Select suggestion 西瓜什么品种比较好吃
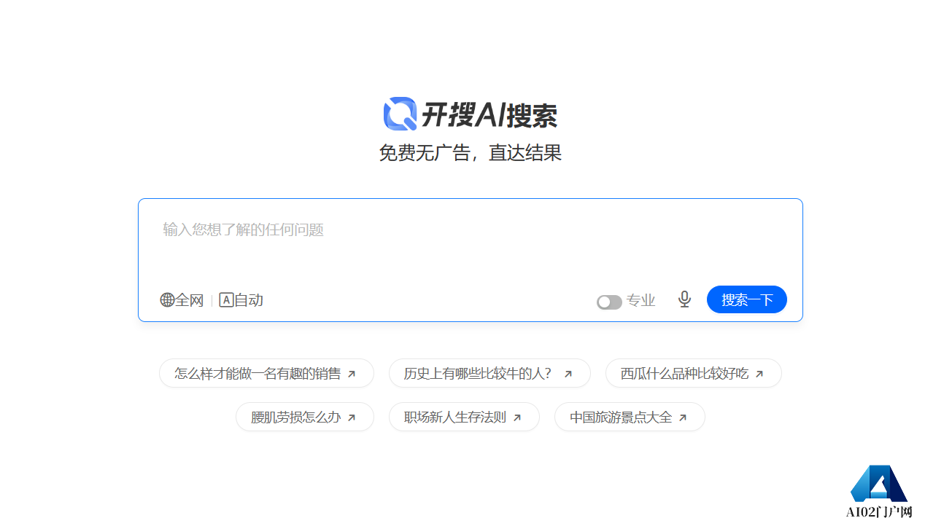The image size is (952, 518). (694, 373)
